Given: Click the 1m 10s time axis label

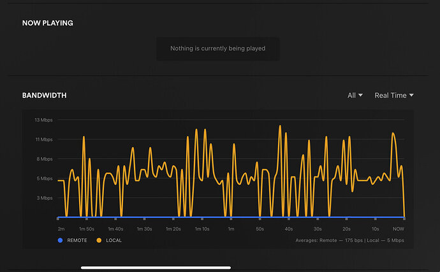Looking at the screenshot, I should pyautogui.click(x=202, y=229).
